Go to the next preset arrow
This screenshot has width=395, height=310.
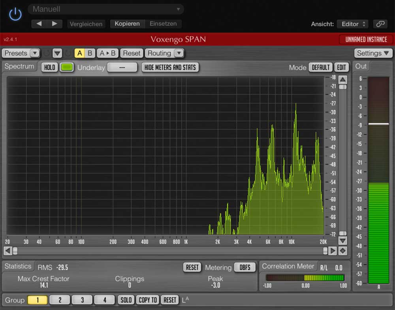[55, 24]
